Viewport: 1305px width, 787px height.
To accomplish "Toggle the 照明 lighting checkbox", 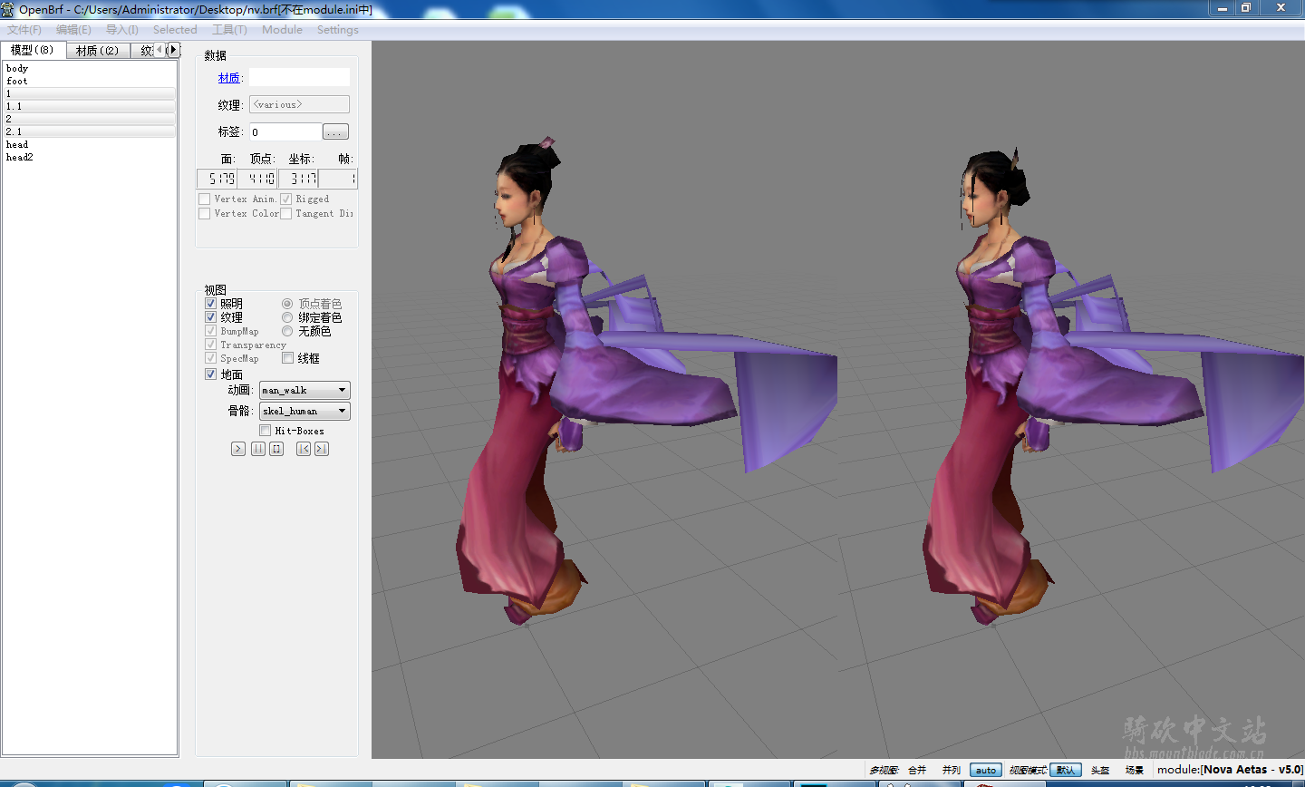I will (x=210, y=304).
